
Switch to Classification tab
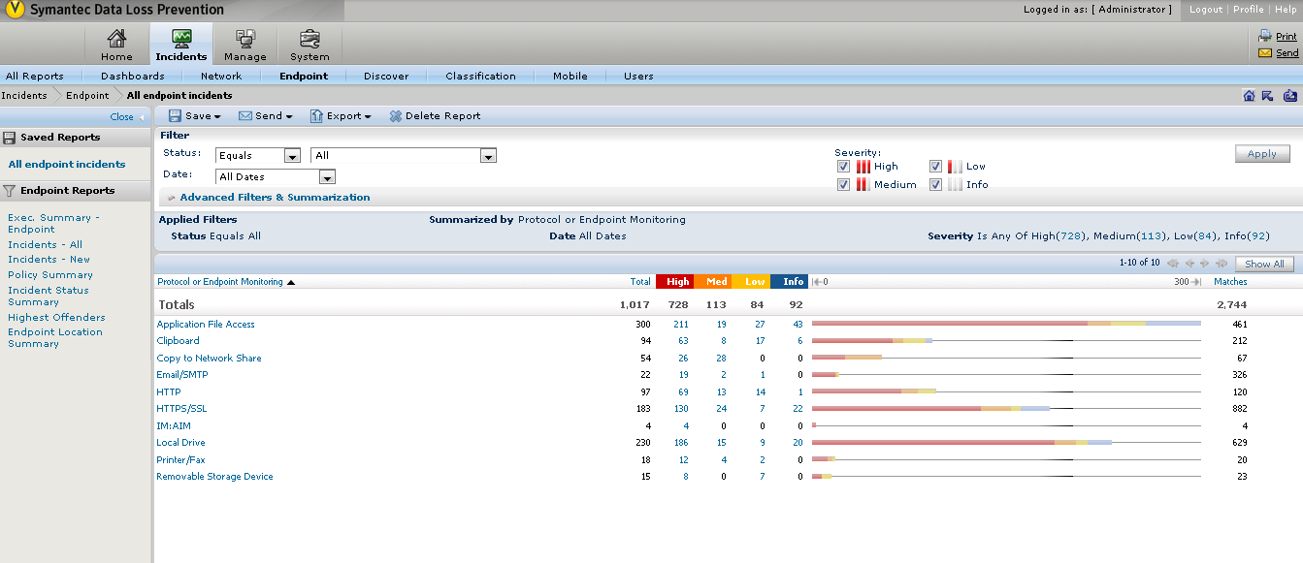pyautogui.click(x=481, y=76)
